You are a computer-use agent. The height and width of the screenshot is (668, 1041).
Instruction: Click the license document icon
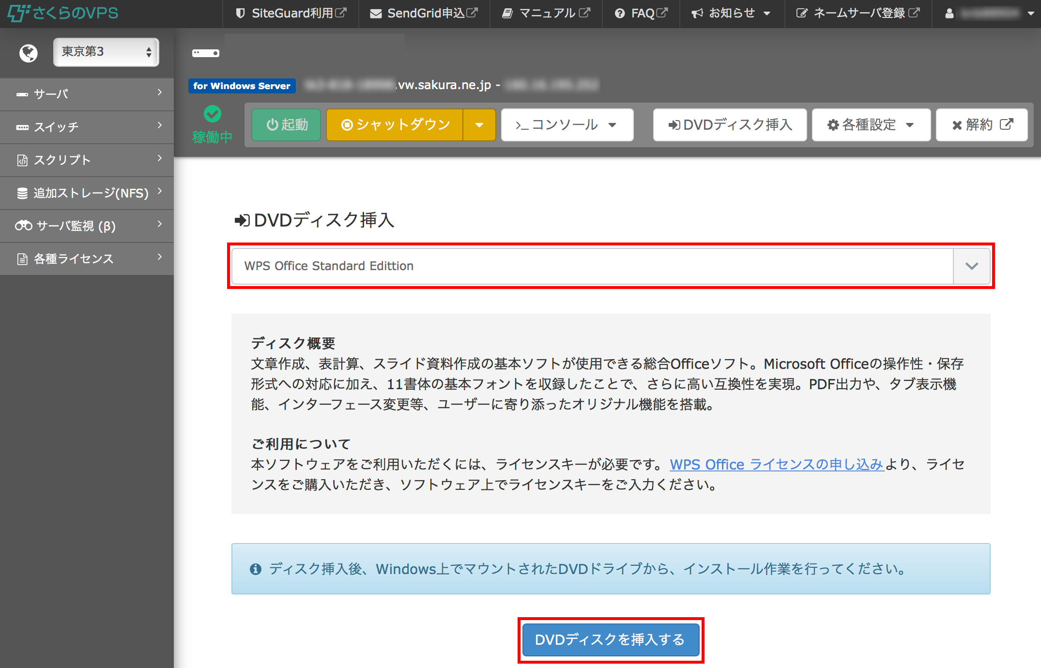[22, 259]
